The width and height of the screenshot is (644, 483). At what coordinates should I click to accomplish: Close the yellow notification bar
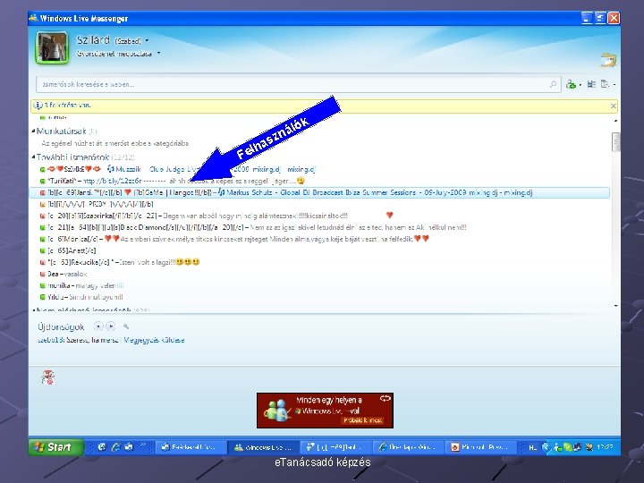click(614, 106)
